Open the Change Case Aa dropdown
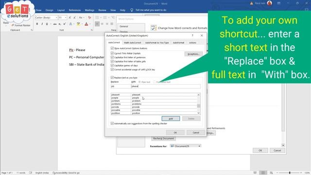The image size is (311, 175). (x=81, y=17)
